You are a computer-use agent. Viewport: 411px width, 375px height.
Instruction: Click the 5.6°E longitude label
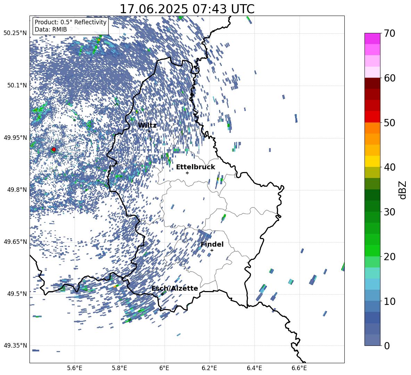[75, 368]
